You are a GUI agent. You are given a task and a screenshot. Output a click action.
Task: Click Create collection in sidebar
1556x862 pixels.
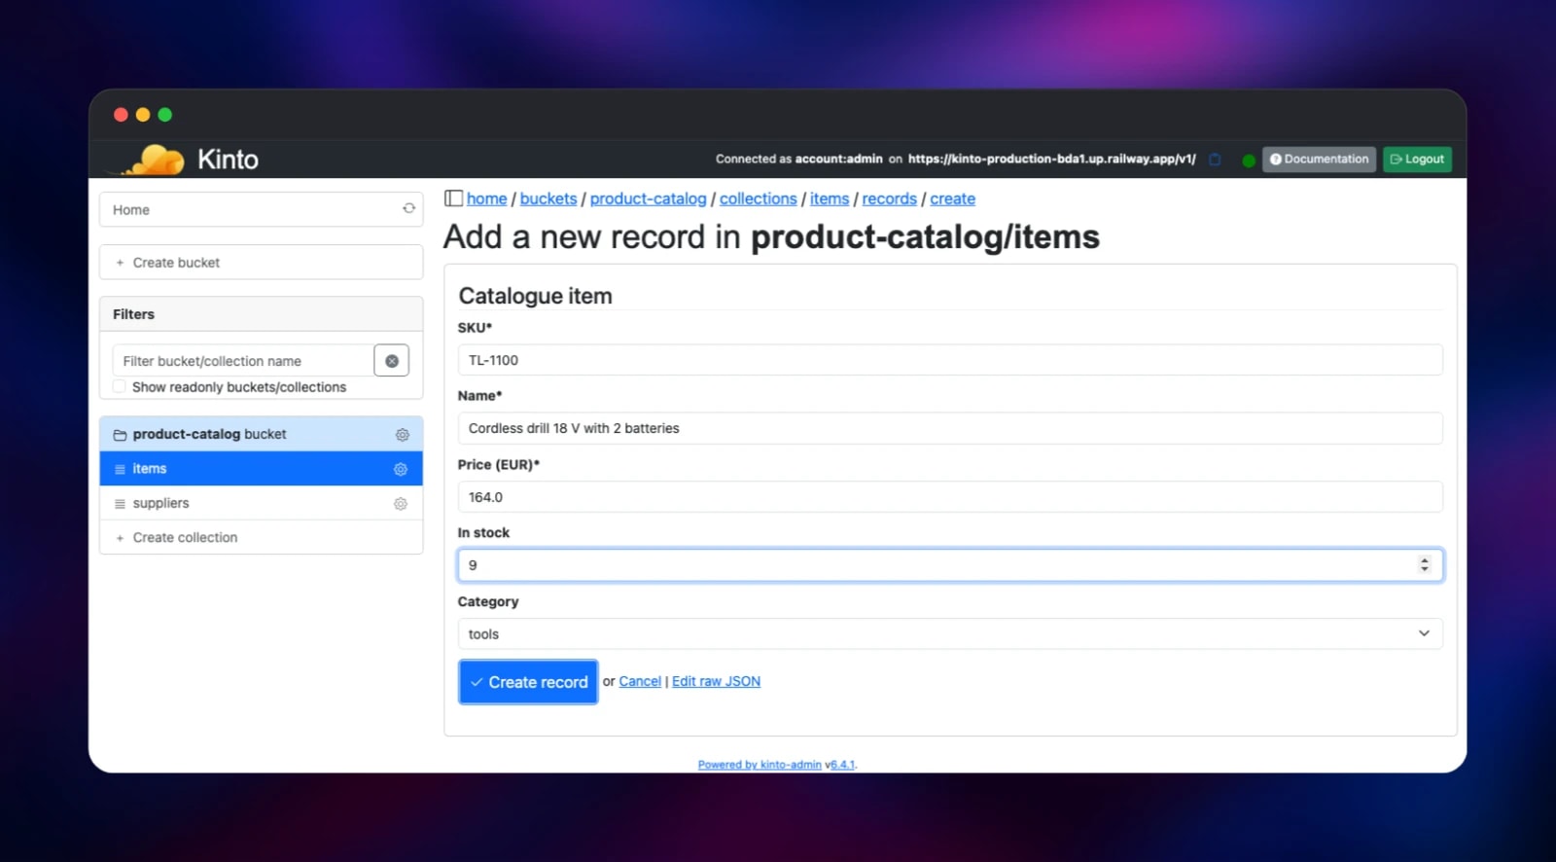pos(261,537)
